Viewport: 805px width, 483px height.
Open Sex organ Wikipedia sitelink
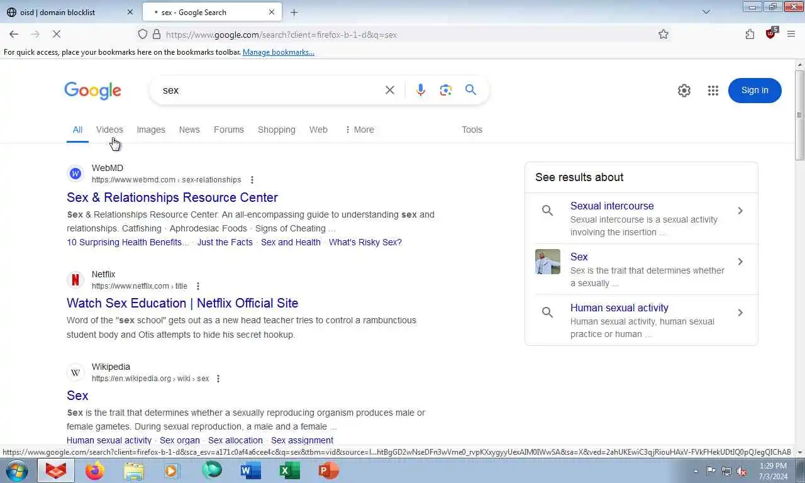coord(180,440)
